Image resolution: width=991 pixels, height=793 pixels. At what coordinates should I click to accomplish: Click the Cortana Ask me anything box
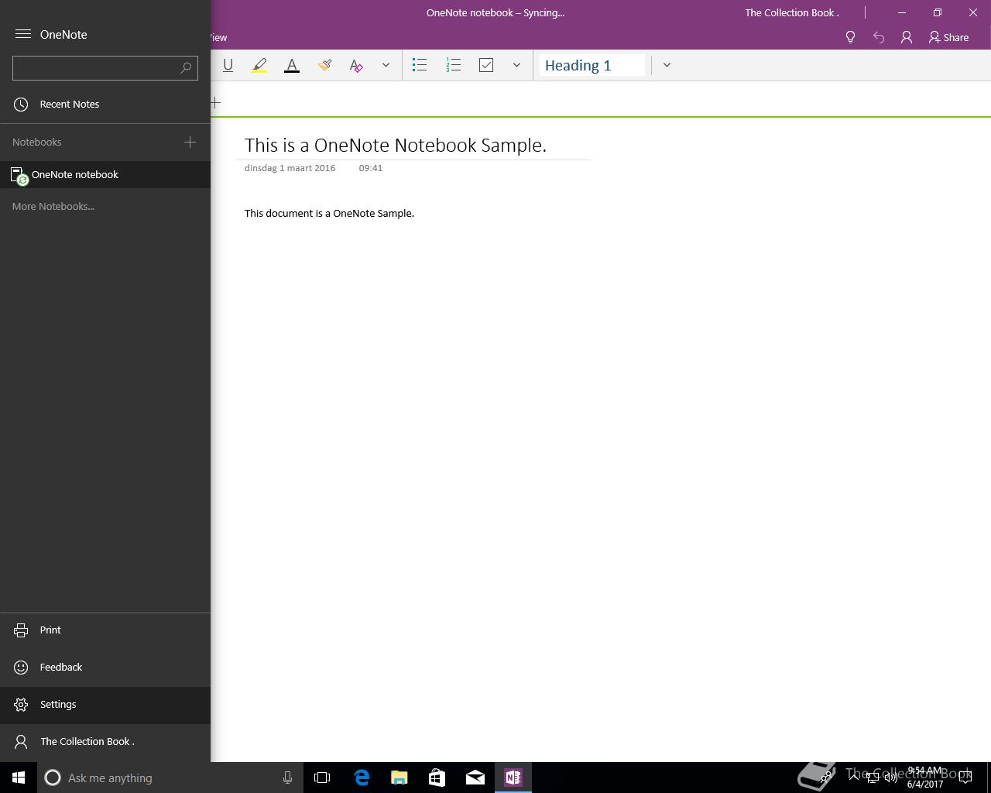coord(170,778)
